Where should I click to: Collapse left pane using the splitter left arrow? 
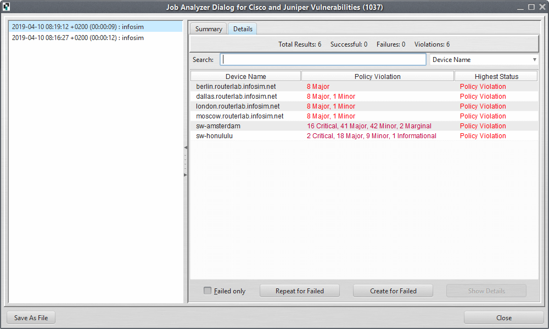[x=186, y=148]
